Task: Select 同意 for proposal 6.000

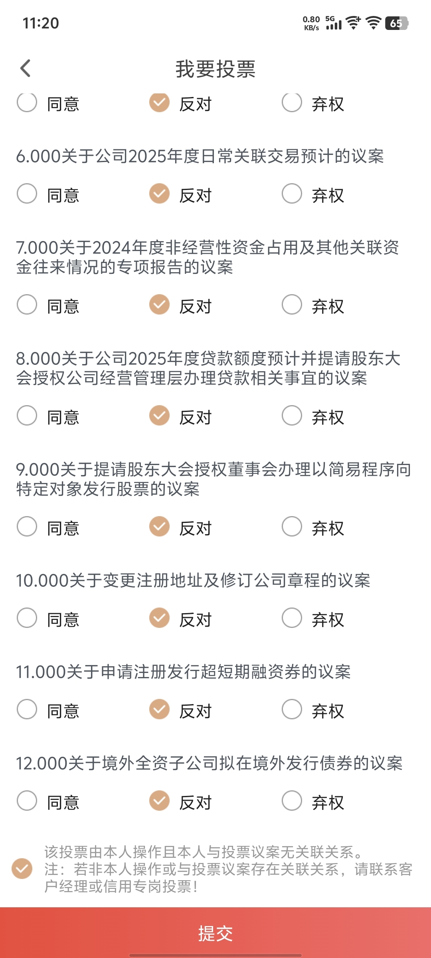Action: point(27,194)
